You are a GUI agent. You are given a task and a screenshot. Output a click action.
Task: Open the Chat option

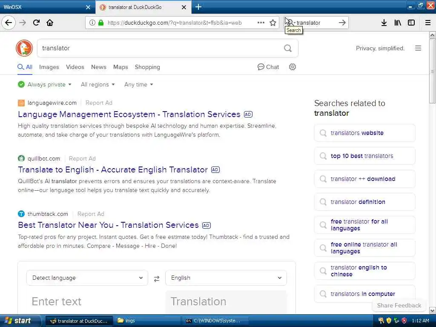pos(268,67)
